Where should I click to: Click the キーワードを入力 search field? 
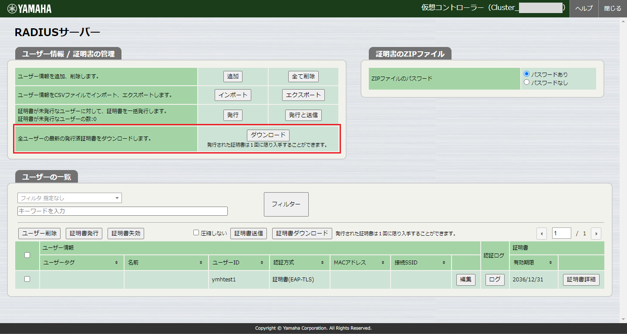[x=122, y=211]
